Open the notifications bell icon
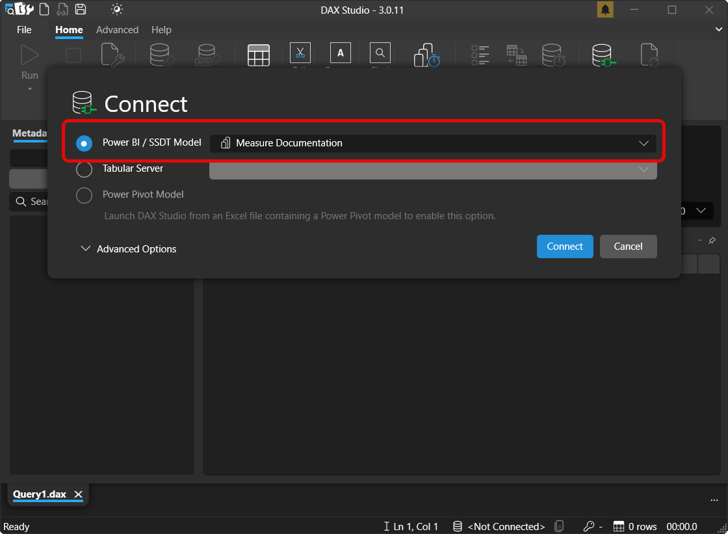This screenshot has height=534, width=728. pos(605,10)
